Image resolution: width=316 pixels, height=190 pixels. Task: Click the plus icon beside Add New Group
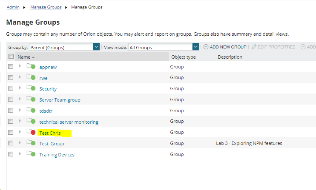click(x=206, y=47)
